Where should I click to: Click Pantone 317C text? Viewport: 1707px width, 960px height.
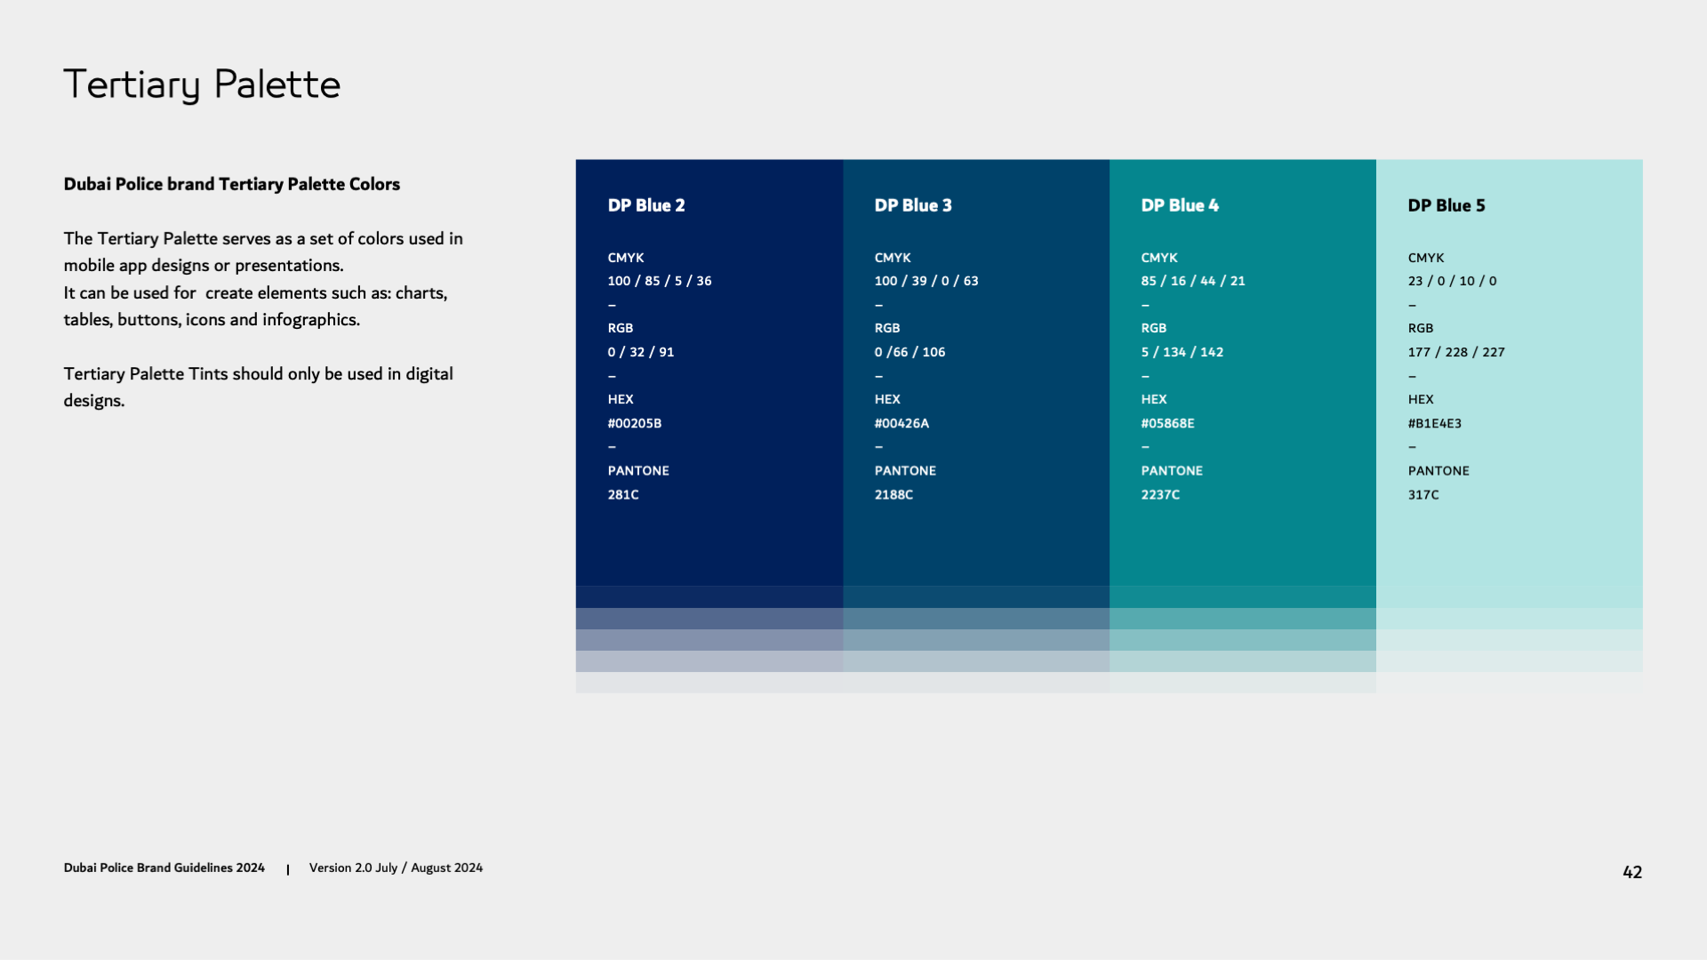tap(1422, 494)
